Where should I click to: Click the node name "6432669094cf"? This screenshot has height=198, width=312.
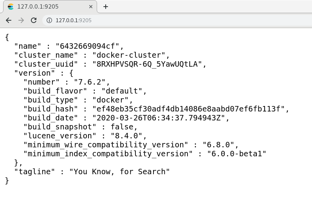click(x=87, y=46)
